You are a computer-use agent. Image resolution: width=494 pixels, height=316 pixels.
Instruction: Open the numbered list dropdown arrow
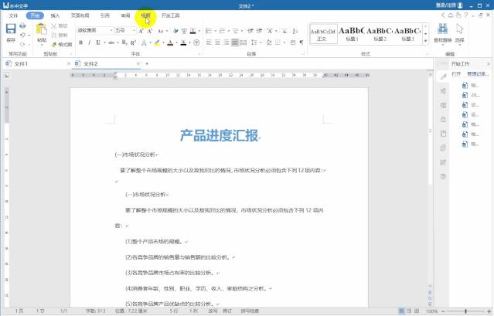[228, 31]
